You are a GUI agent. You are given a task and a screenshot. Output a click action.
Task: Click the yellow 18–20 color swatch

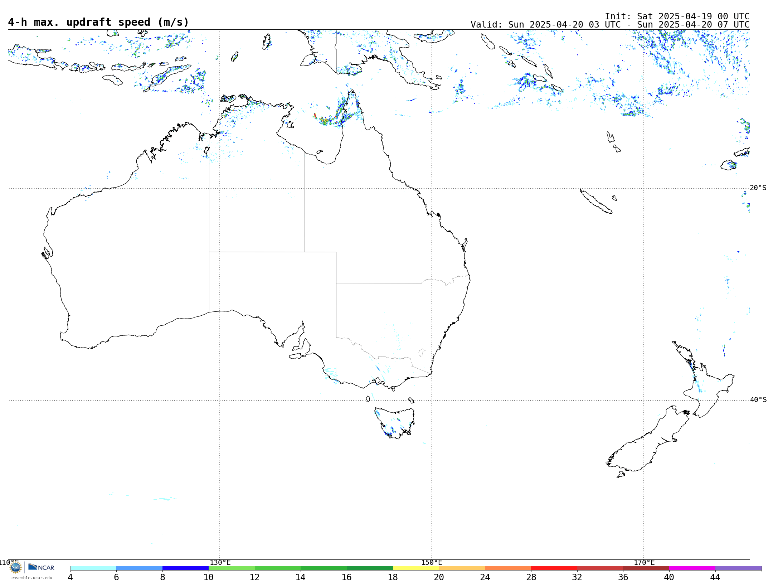416,568
